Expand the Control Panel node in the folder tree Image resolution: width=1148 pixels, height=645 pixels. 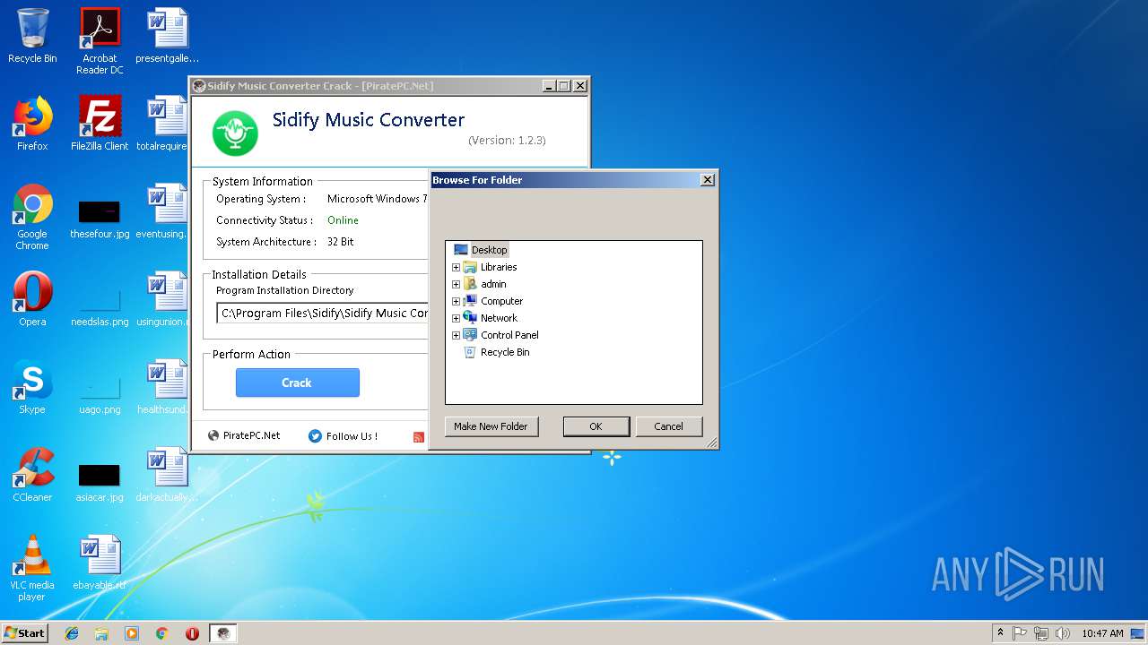(456, 335)
